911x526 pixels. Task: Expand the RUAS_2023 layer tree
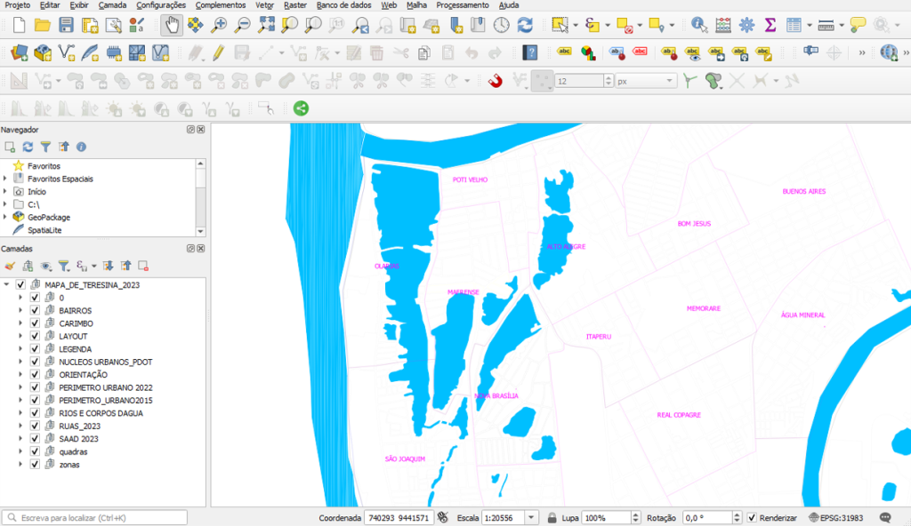click(21, 426)
